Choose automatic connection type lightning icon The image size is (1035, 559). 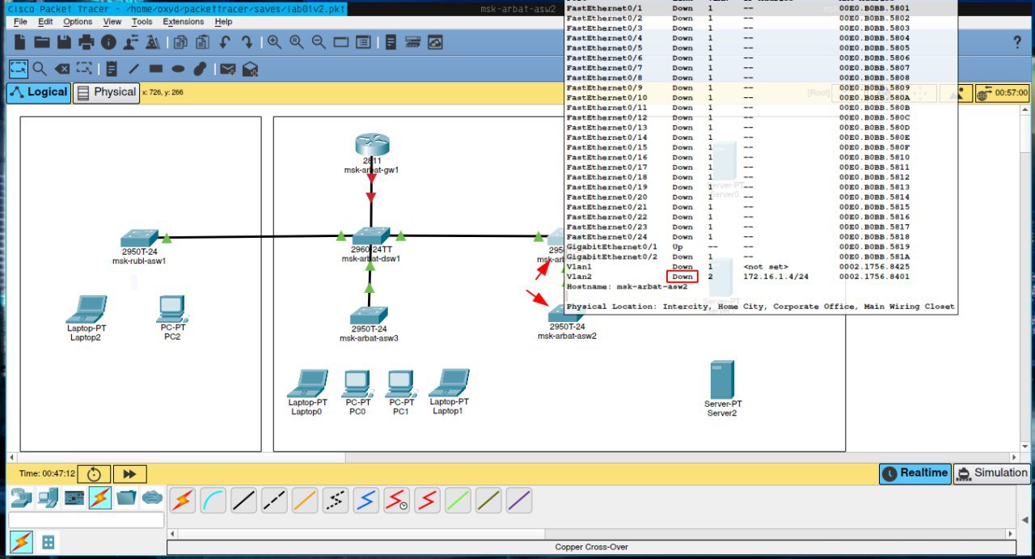183,501
